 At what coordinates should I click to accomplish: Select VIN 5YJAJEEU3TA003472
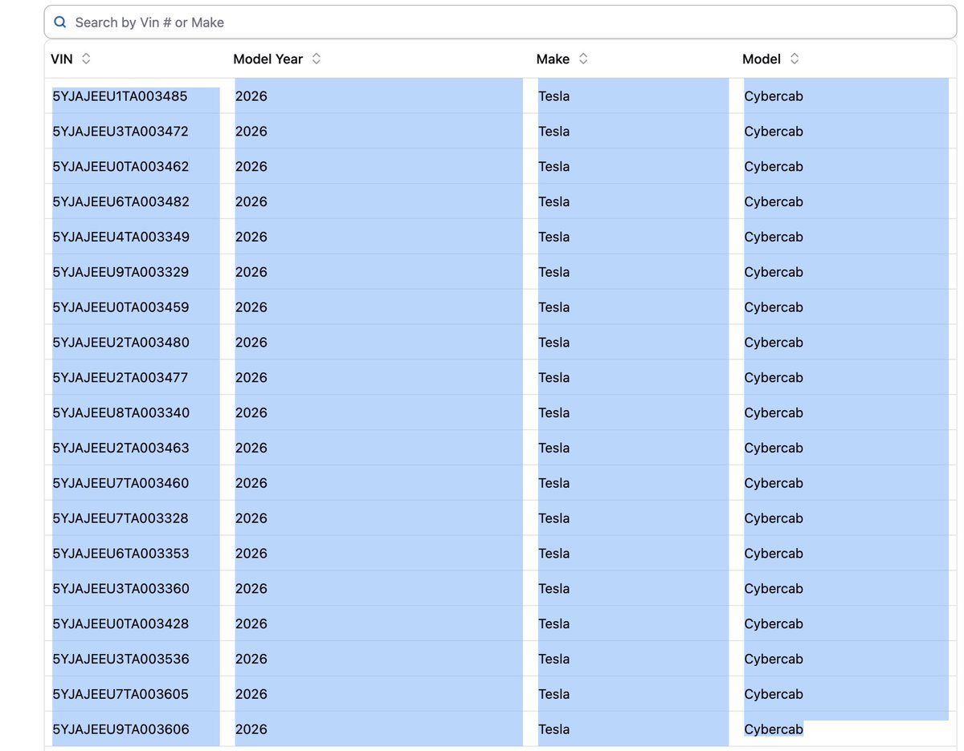click(120, 132)
